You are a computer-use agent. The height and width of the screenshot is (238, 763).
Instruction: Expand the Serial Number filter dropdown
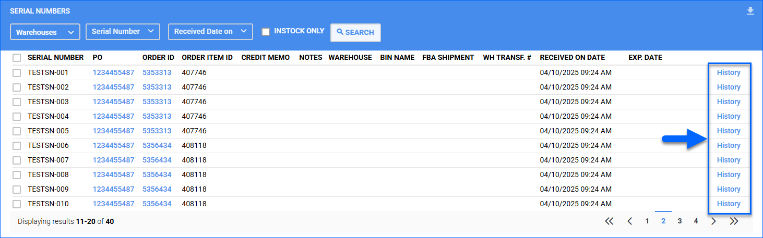[123, 32]
